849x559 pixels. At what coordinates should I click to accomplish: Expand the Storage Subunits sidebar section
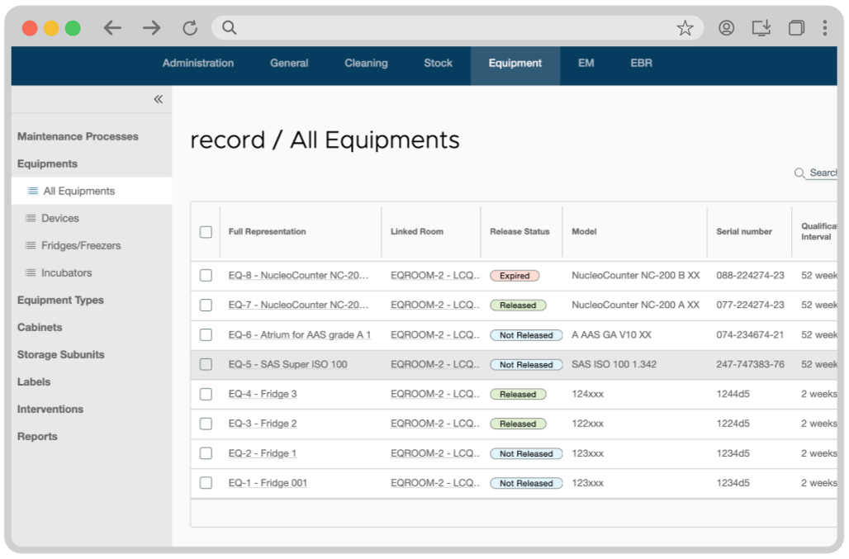click(x=60, y=354)
